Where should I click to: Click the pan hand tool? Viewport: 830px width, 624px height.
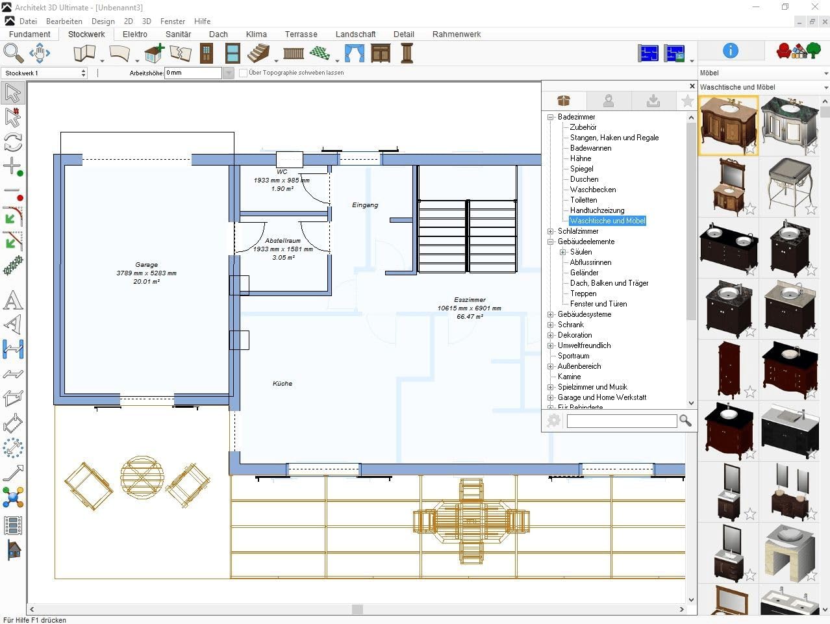[40, 53]
